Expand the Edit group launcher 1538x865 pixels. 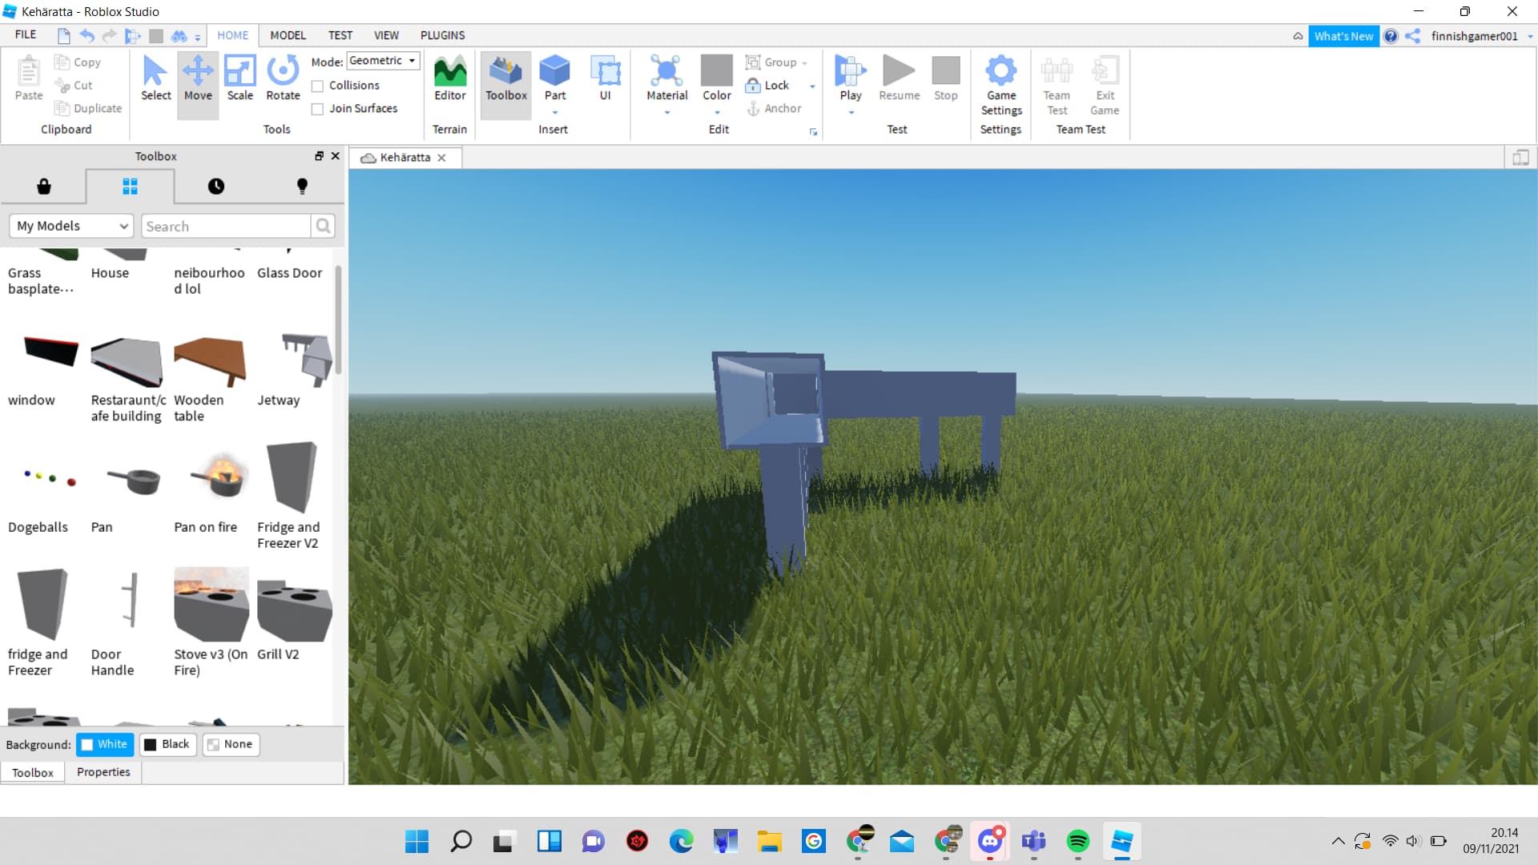(x=813, y=132)
